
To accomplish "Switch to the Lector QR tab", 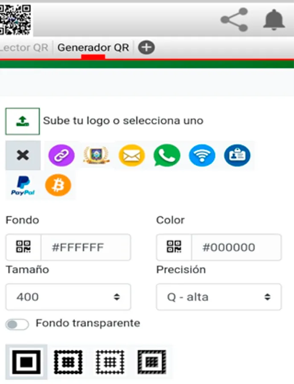I will pos(24,48).
